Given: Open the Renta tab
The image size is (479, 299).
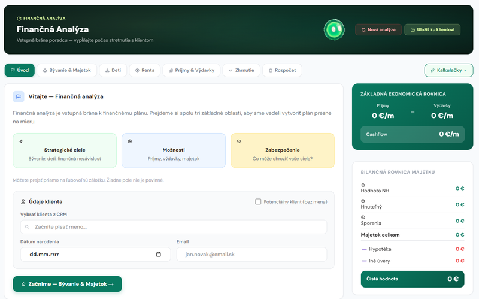Looking at the screenshot, I should pyautogui.click(x=145, y=70).
